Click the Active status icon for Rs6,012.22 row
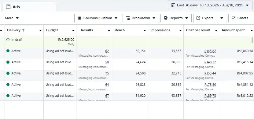The height and width of the screenshot is (119, 254). coord(8,96)
